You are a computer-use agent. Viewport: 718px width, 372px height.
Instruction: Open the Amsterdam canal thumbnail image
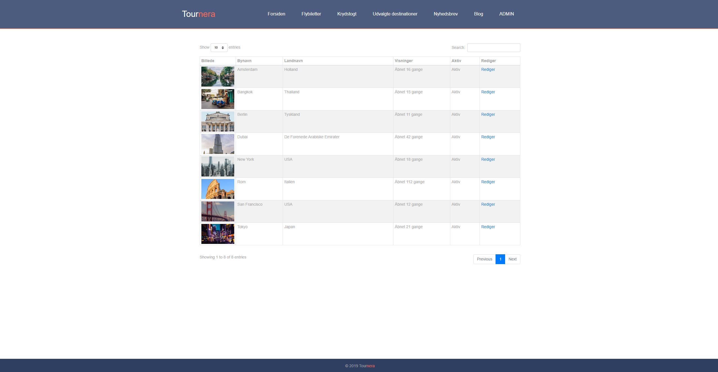217,76
